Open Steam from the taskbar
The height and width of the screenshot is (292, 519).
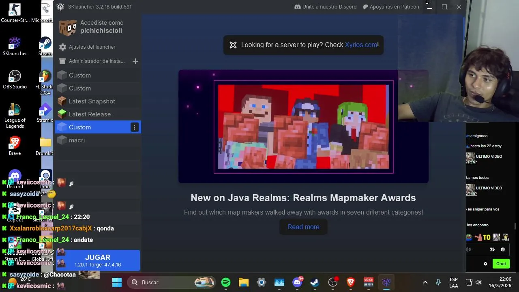[x=315, y=282]
